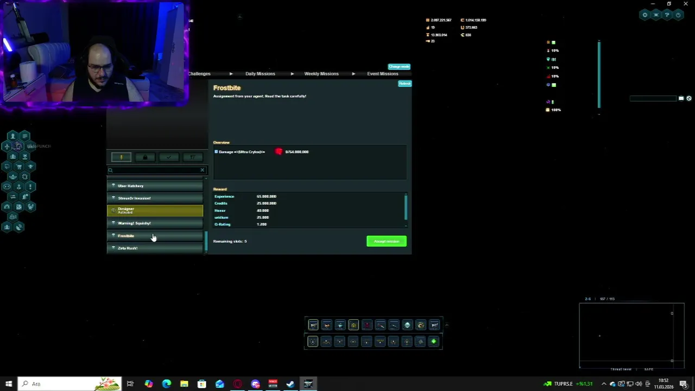
Task: Click the Remaining slots: 5 text
Action: (x=230, y=241)
